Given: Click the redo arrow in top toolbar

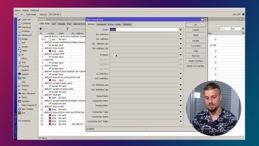Looking at the screenshot, I should (x=21, y=15).
